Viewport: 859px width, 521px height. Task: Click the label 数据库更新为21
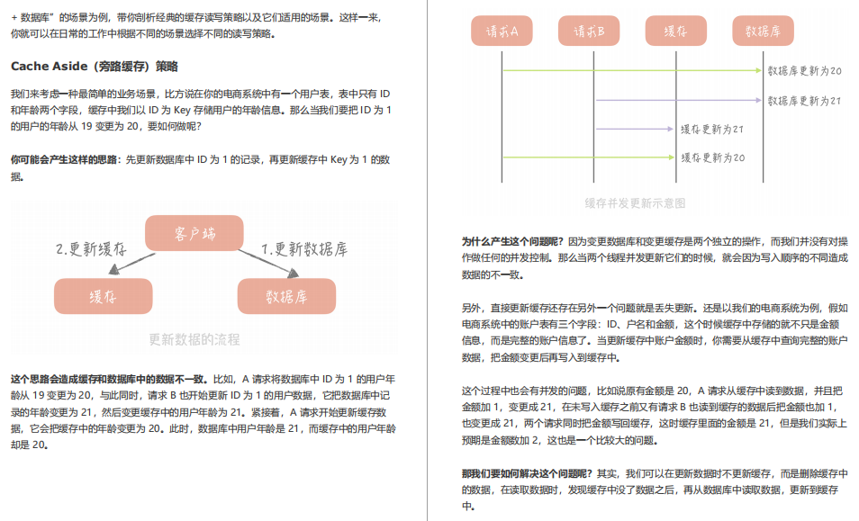tap(804, 101)
